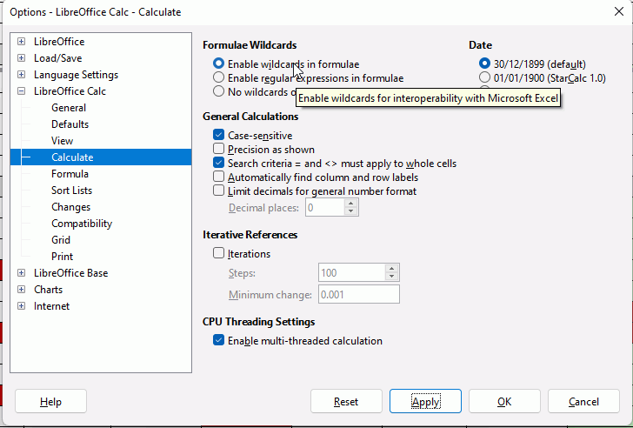Expand the Load/Save tree node

point(22,58)
